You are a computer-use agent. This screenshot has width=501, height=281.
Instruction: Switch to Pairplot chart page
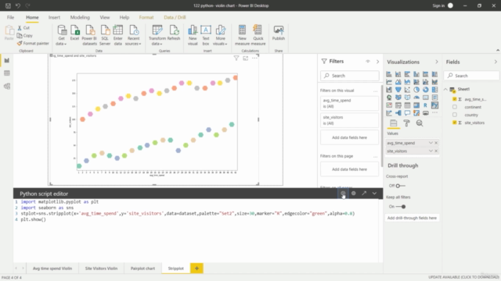coord(142,269)
